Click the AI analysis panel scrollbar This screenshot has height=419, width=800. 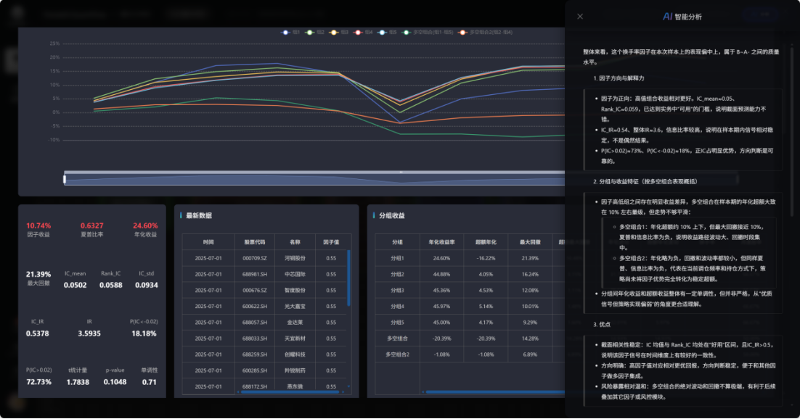(791, 145)
